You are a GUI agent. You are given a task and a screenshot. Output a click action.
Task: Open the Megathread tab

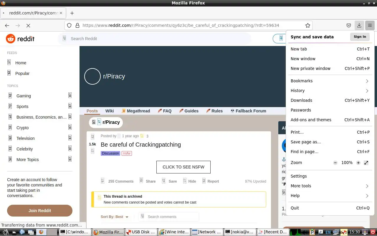[x=136, y=111]
